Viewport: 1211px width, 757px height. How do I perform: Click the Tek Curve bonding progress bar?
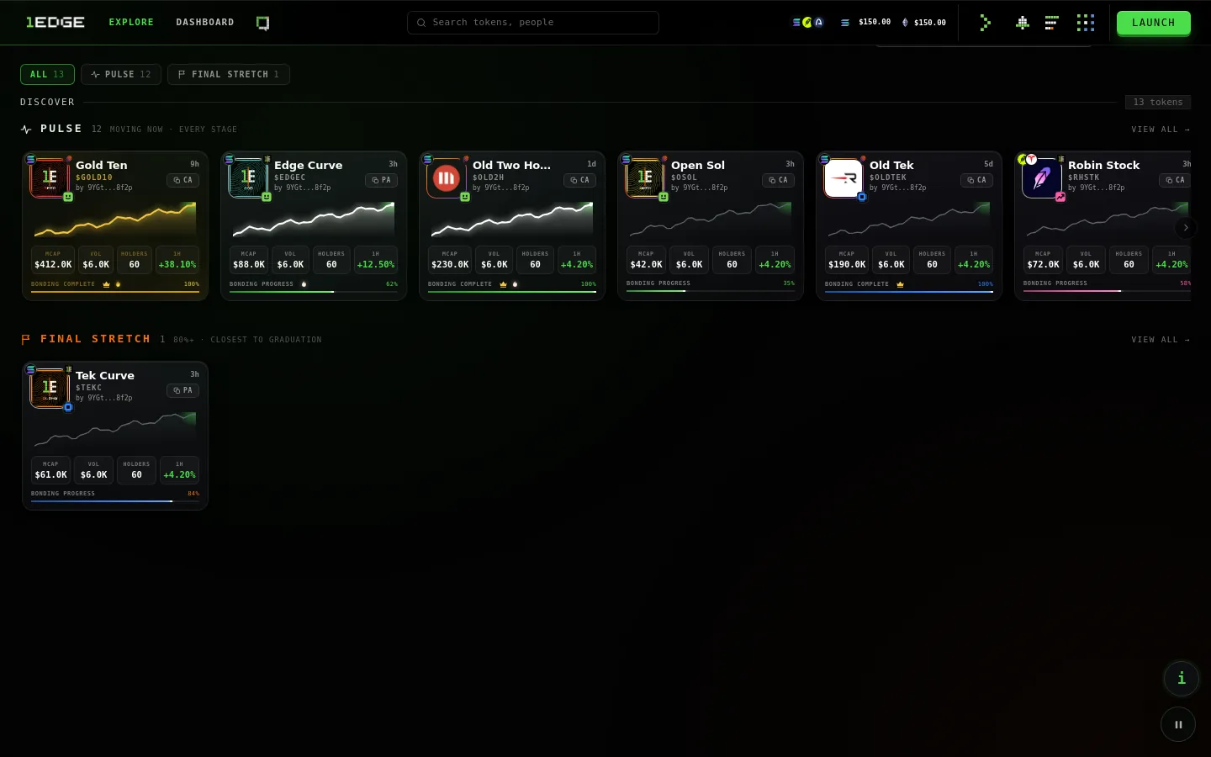coord(115,501)
